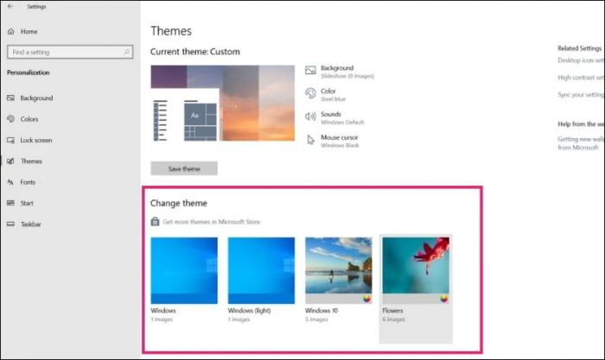The height and width of the screenshot is (360, 605).
Task: Apply the Windows (light) theme
Action: click(x=261, y=270)
